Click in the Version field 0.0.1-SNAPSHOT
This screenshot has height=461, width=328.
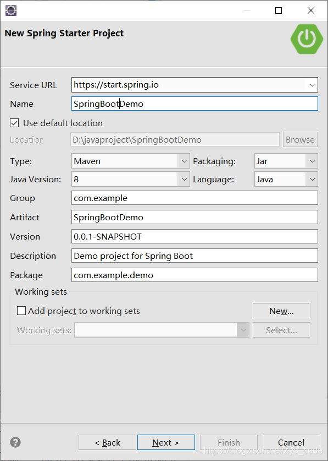click(194, 236)
